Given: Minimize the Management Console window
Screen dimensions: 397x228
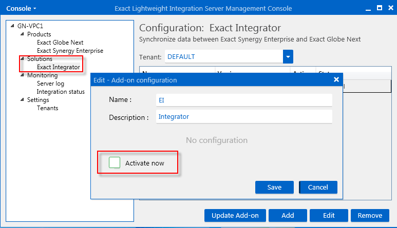Looking at the screenshot, I should pyautogui.click(x=368, y=9).
